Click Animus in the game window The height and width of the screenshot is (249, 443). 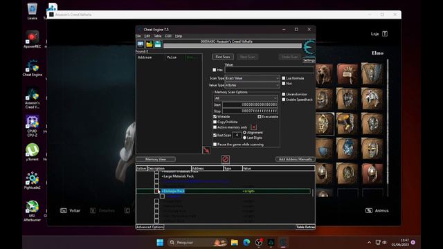377,210
